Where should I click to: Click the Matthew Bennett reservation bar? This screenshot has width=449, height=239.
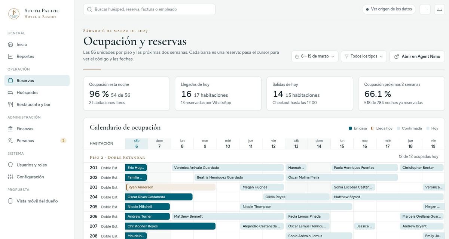pyautogui.click(x=228, y=216)
